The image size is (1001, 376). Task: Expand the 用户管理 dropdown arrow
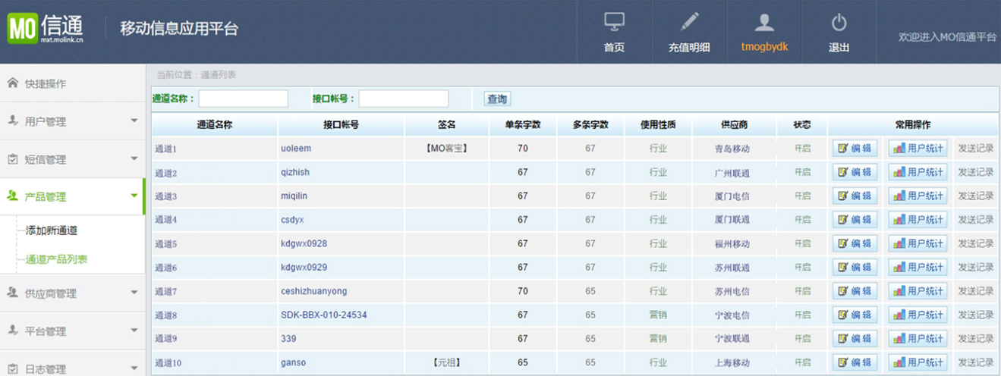(x=134, y=121)
